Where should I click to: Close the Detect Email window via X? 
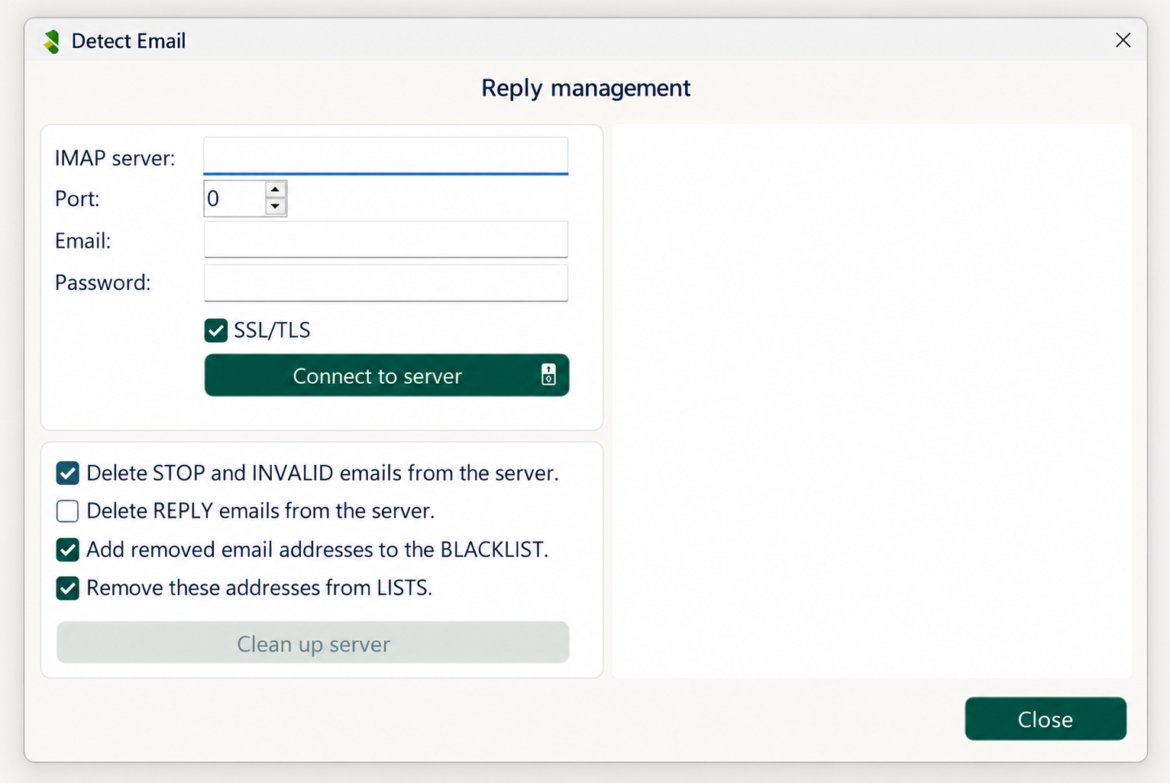(x=1123, y=40)
